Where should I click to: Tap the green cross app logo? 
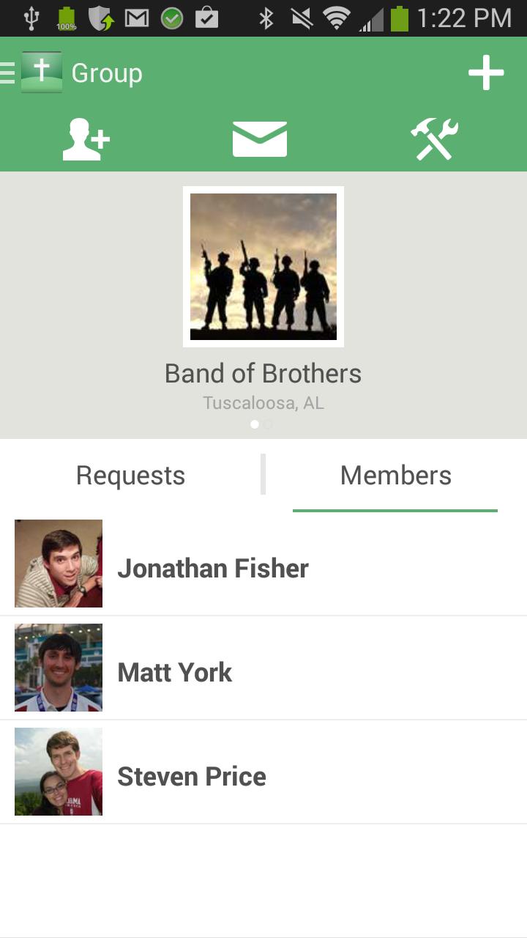click(42, 73)
